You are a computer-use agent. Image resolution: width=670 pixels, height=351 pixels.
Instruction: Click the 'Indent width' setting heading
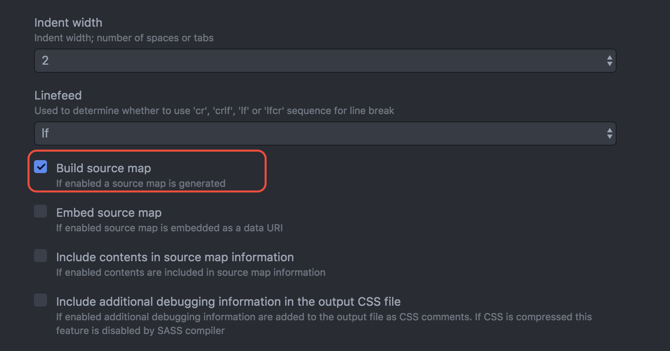[x=68, y=23]
